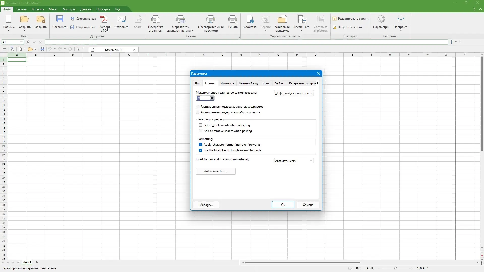Click the Print Preview (Предварительный просмотр) icon

coord(210,19)
